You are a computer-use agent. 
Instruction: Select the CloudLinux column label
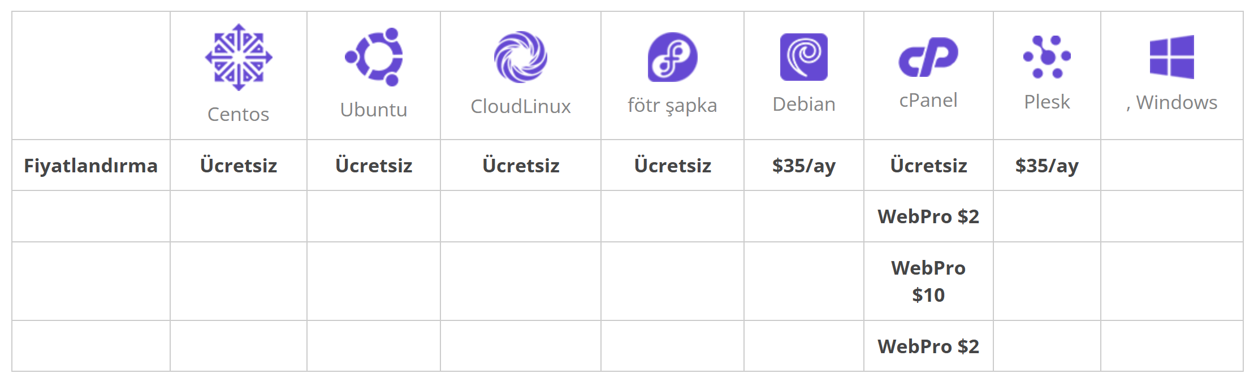[521, 106]
